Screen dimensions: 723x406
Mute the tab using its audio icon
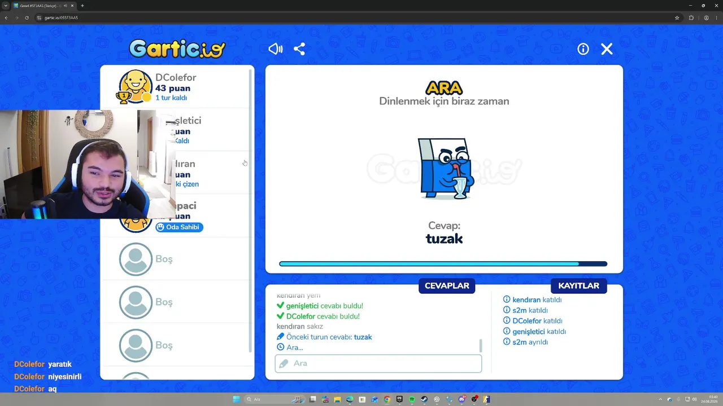[x=66, y=6]
